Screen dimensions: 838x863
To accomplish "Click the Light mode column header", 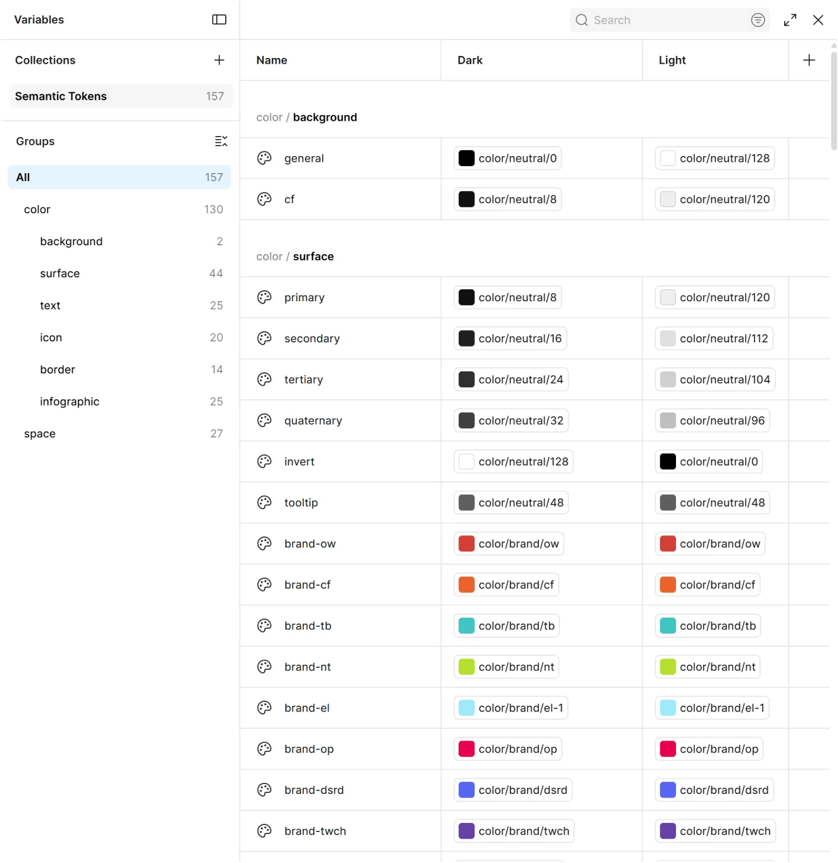I will click(715, 60).
